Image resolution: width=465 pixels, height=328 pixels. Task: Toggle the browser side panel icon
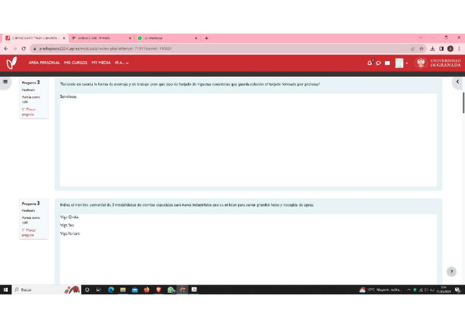tap(441, 49)
